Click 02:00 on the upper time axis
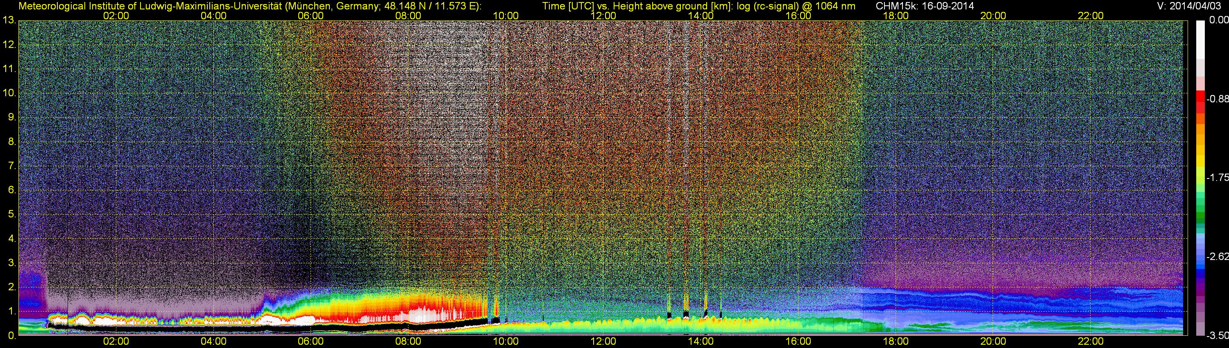Image resolution: width=1229 pixels, height=348 pixels. (x=116, y=16)
